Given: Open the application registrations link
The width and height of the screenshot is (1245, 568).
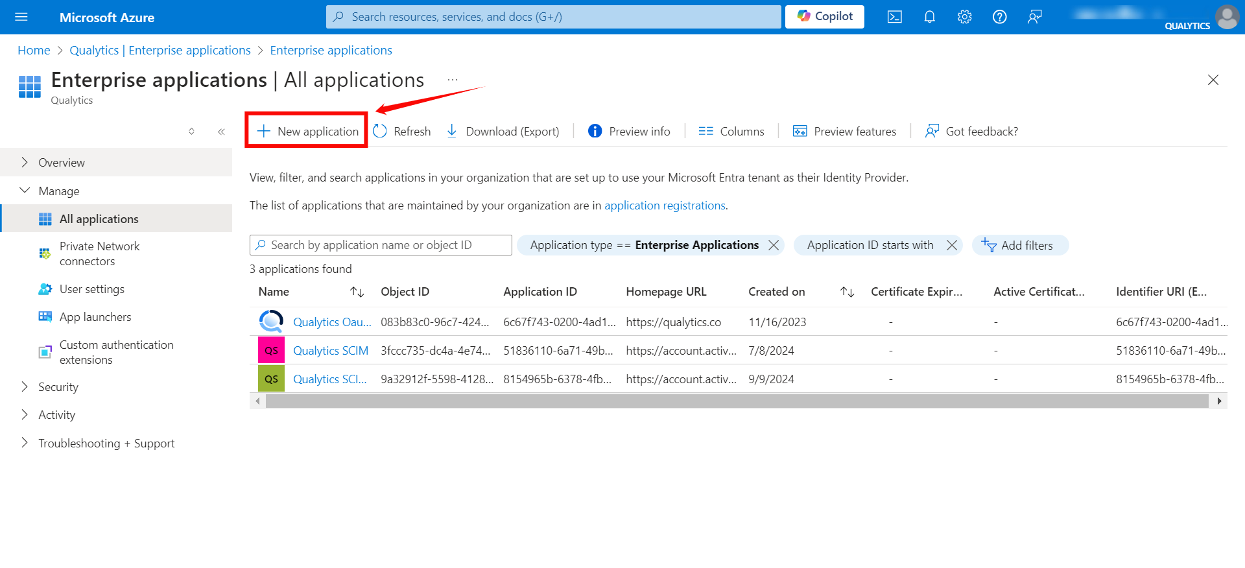Looking at the screenshot, I should (x=665, y=205).
